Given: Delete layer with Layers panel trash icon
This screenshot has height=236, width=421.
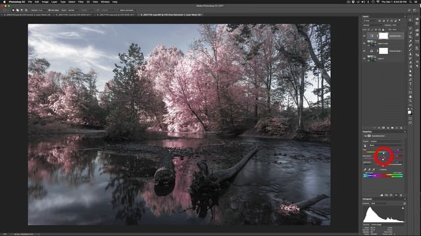Looking at the screenshot, I should [401, 127].
